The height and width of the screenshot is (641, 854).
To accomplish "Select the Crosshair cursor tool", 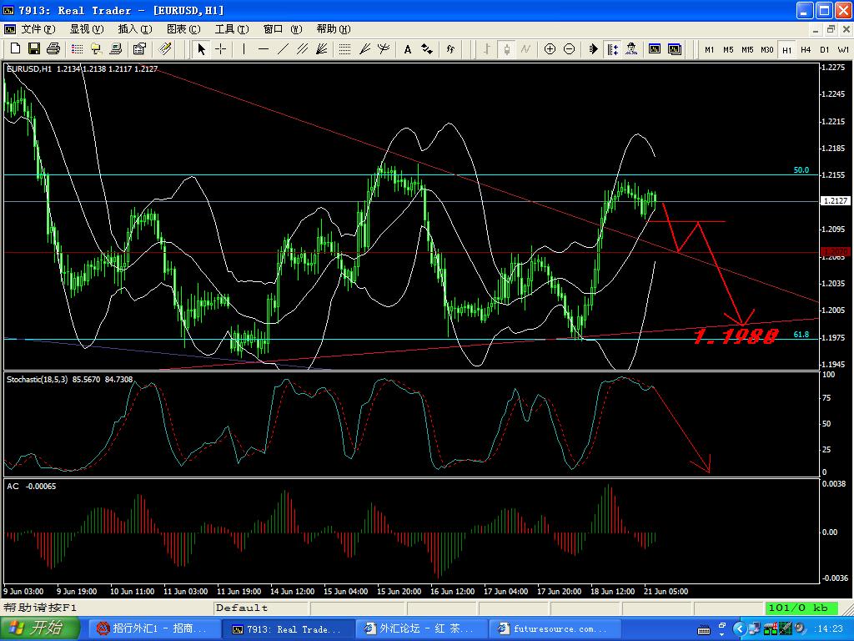I will point(221,49).
